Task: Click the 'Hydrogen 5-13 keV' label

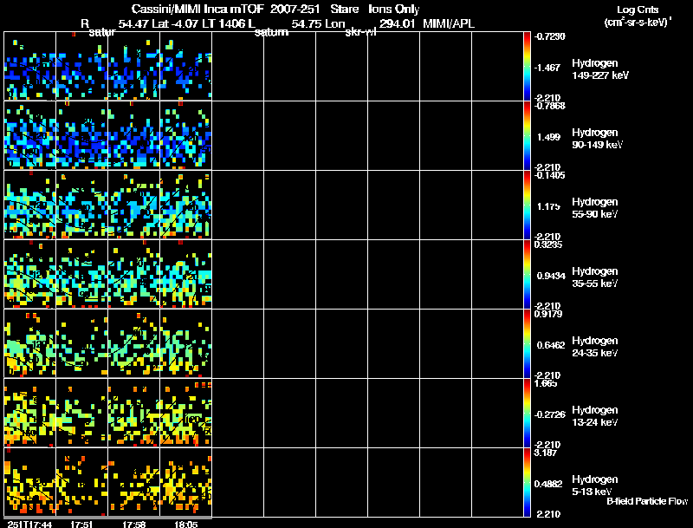Action: coord(595,486)
